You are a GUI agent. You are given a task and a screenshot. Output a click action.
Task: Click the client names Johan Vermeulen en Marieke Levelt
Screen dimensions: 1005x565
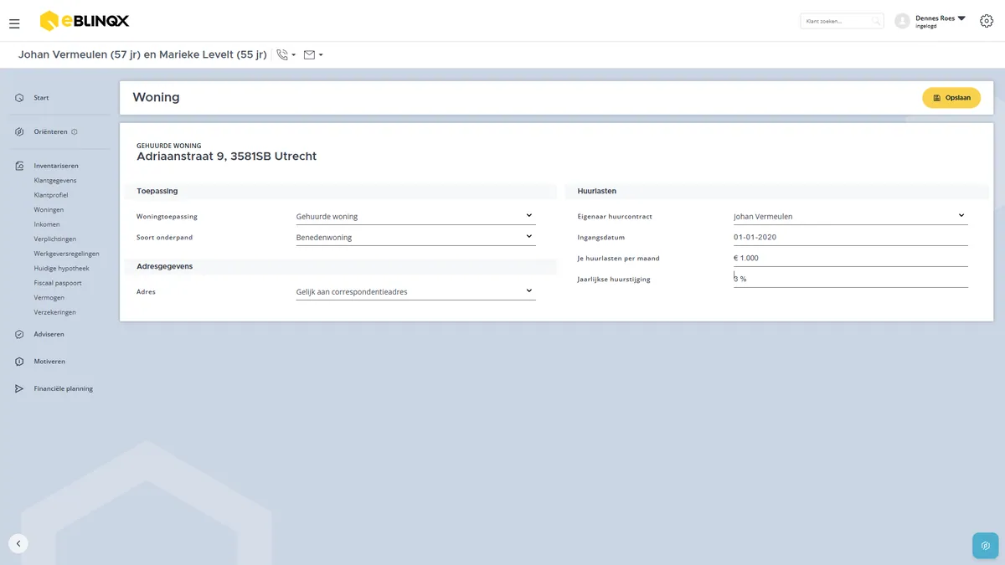[x=142, y=54]
